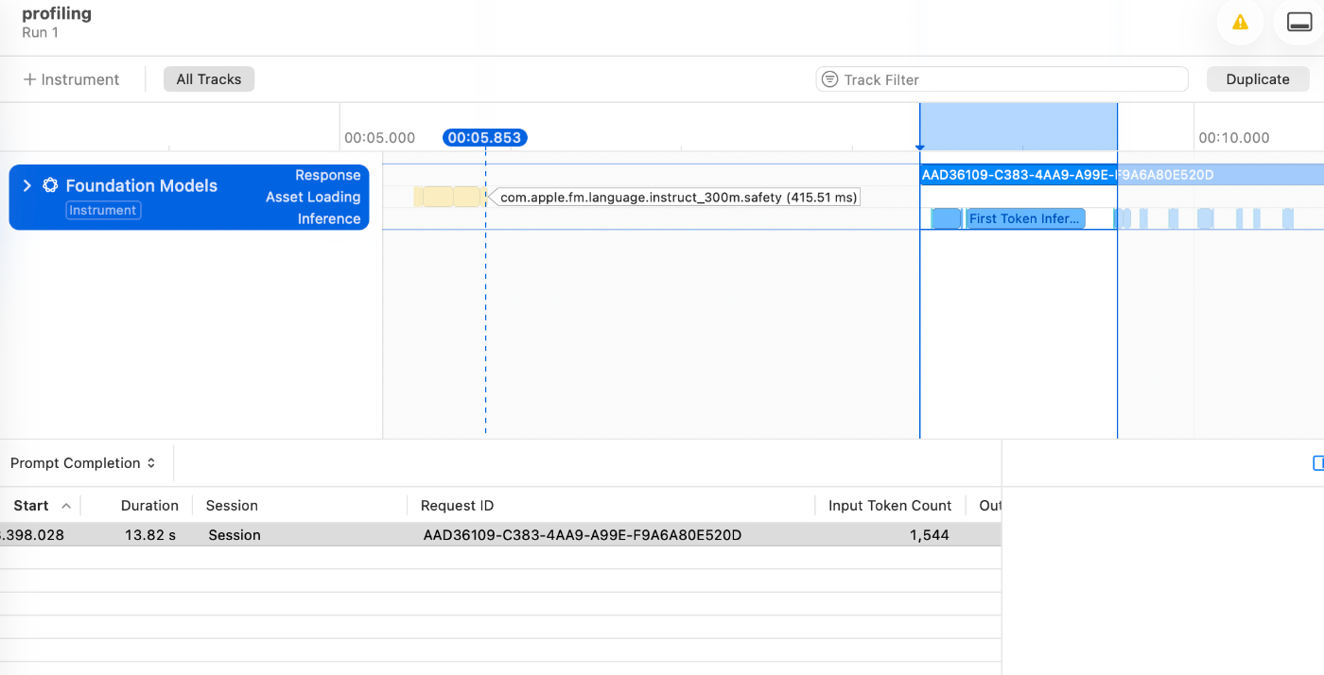Click the Track Filter search field

point(1002,79)
